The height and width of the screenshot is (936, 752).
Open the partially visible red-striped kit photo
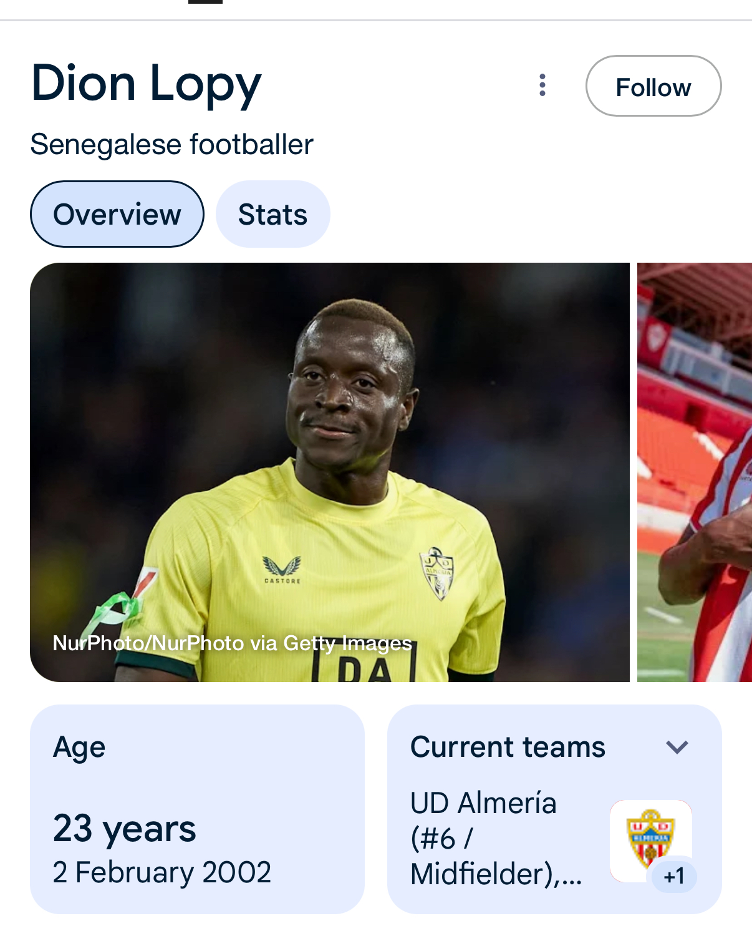pos(695,472)
